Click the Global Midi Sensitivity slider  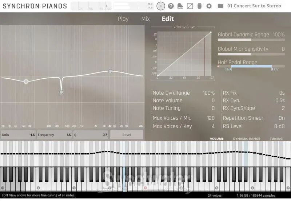point(251,54)
